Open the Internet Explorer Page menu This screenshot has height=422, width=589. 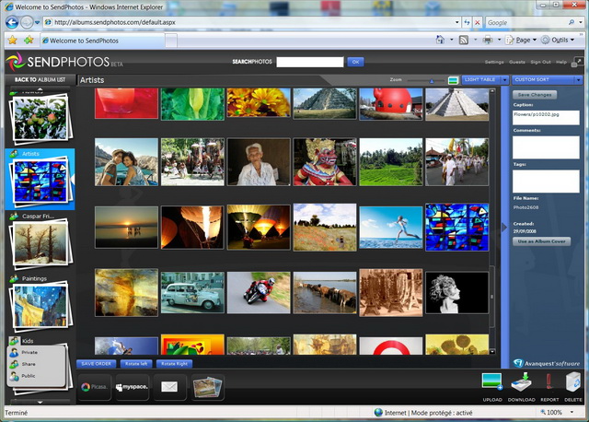pos(525,40)
